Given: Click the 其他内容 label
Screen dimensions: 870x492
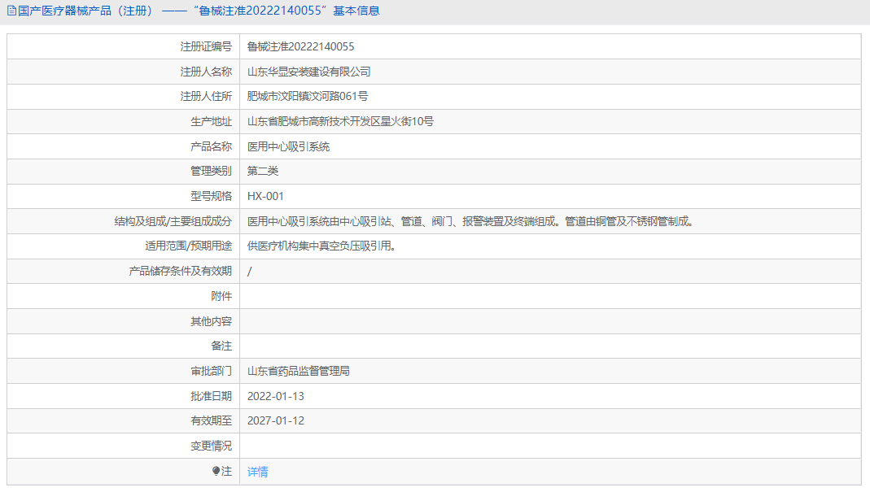Looking at the screenshot, I should (211, 321).
